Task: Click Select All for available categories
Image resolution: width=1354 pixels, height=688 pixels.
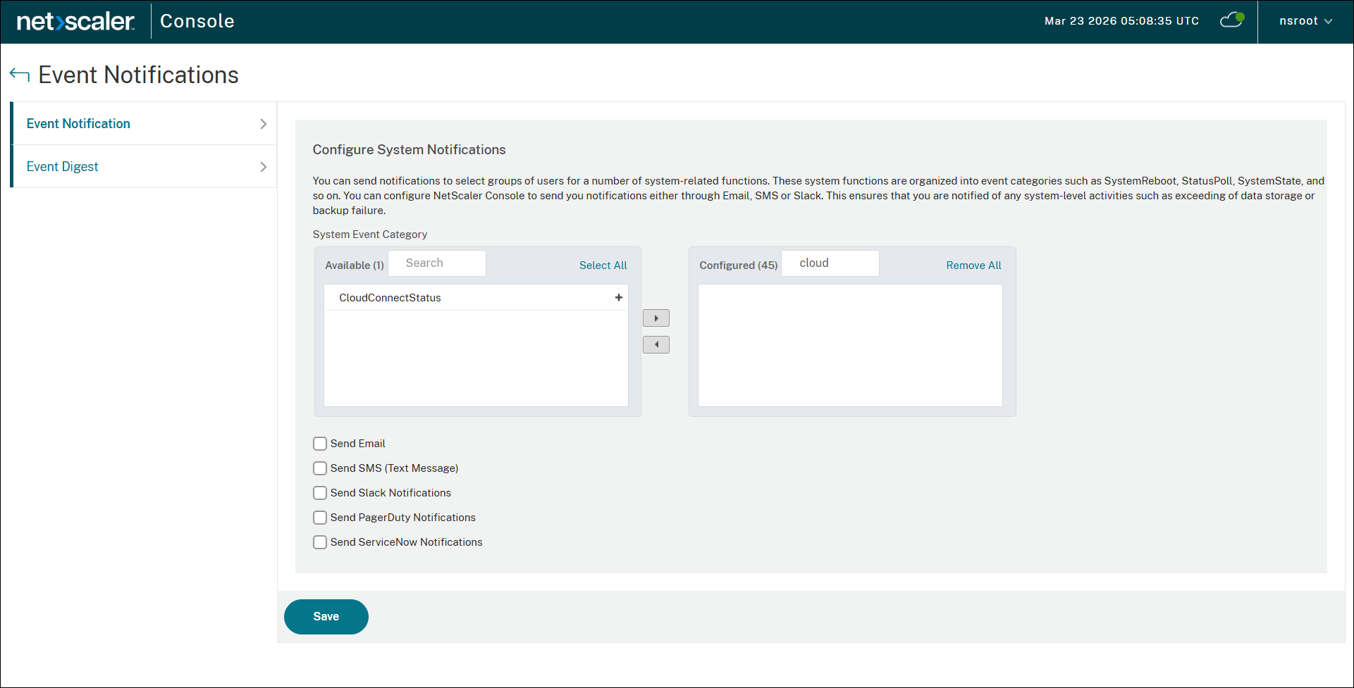Action: coord(603,265)
